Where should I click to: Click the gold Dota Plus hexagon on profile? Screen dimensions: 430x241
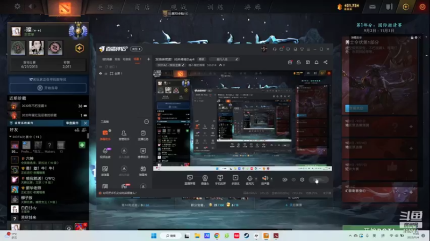tap(79, 48)
